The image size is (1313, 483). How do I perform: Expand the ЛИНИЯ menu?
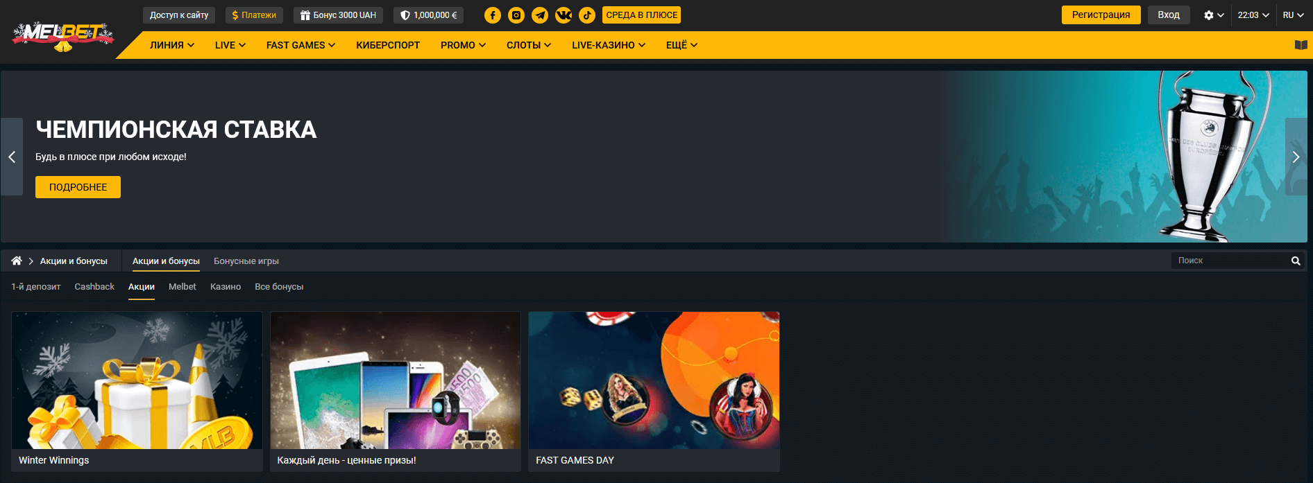pyautogui.click(x=172, y=45)
